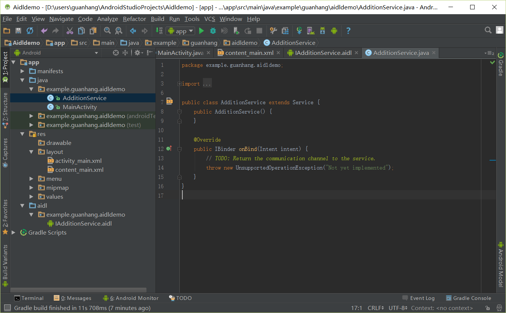The image size is (506, 313).
Task: Open the Event Log button
Action: [419, 298]
